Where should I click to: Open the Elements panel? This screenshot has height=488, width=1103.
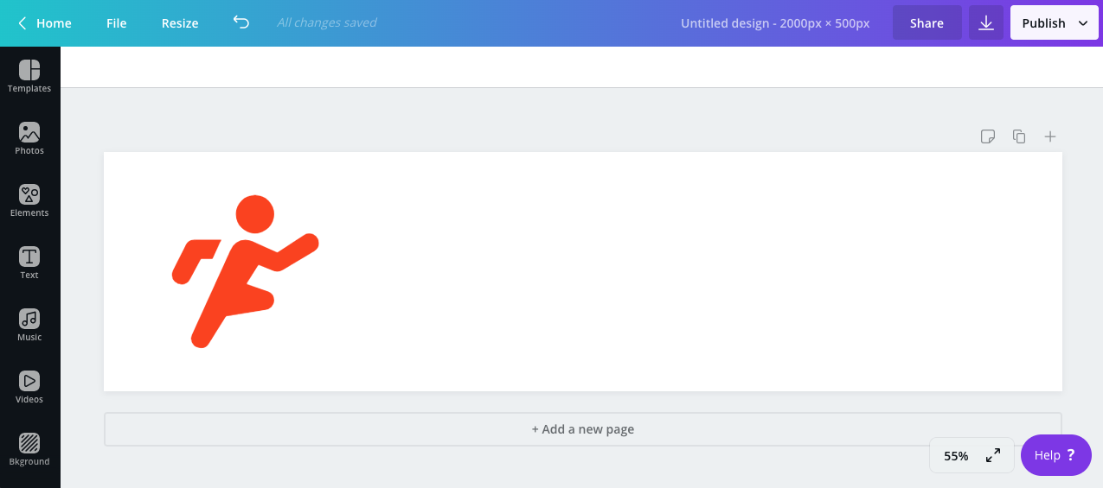[x=29, y=201]
